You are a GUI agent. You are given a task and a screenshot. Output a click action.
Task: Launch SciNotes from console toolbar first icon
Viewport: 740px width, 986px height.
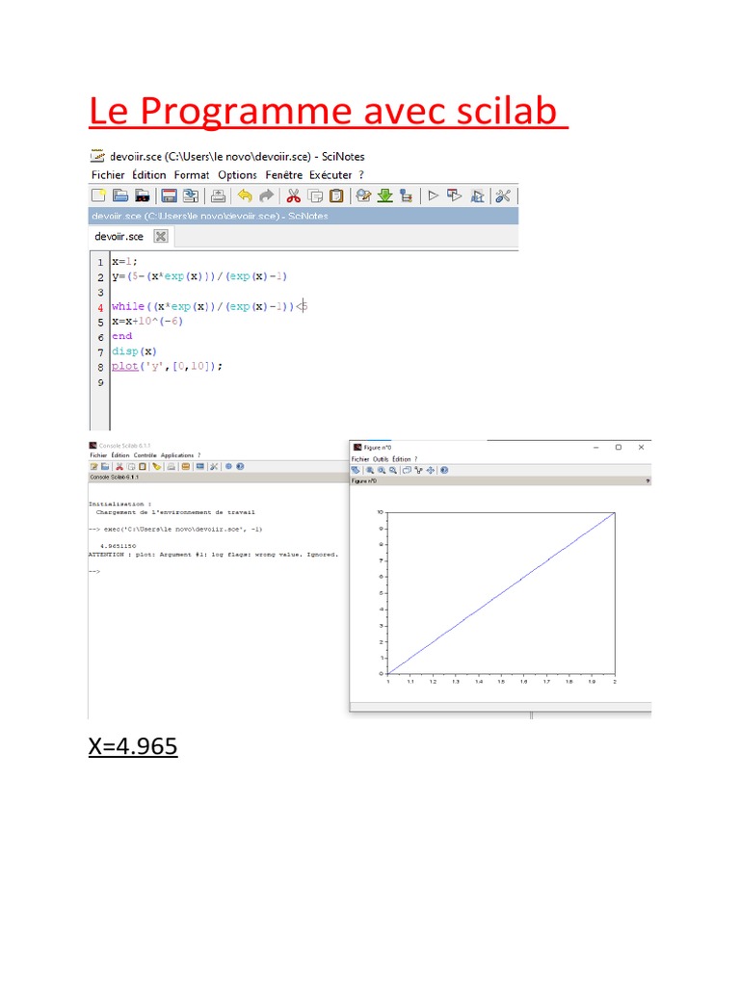93,467
